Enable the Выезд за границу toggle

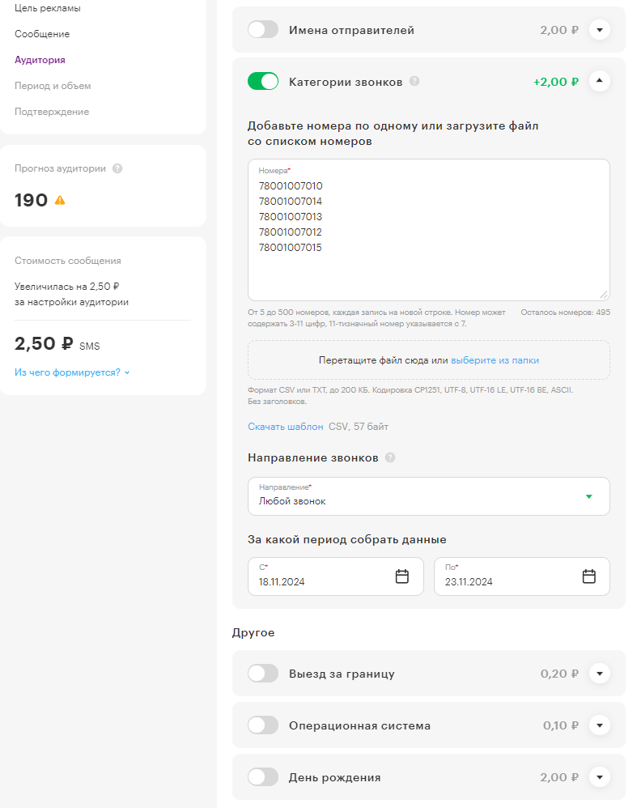point(263,673)
